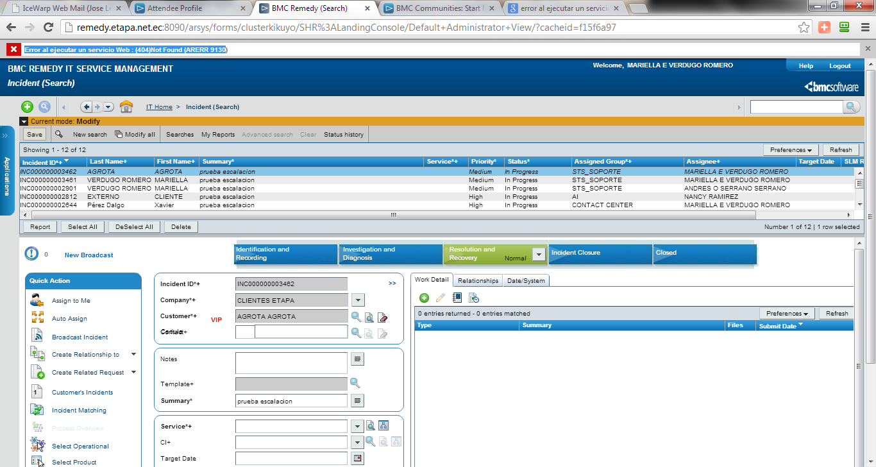Viewport: 876px width, 467px height.
Task: Click the Incident Matching icon
Action: [37, 410]
